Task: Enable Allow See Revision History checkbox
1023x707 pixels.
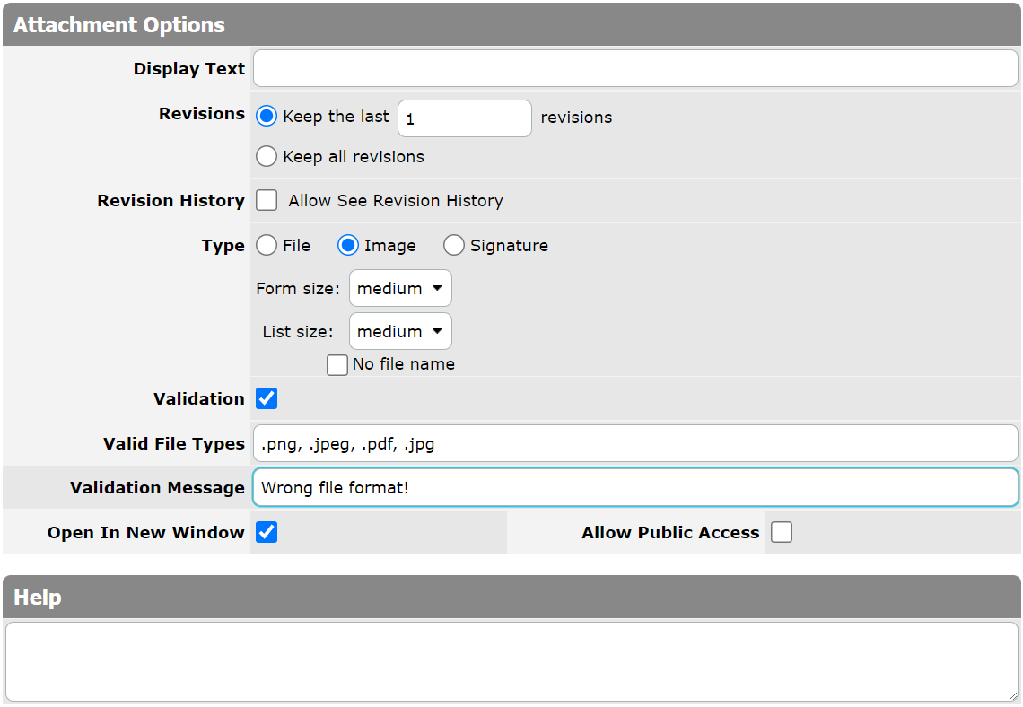Action: point(267,200)
